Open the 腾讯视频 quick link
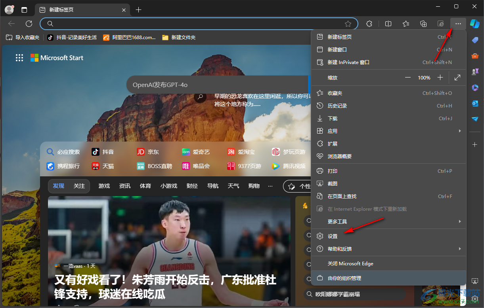The width and height of the screenshot is (484, 308). 289,166
